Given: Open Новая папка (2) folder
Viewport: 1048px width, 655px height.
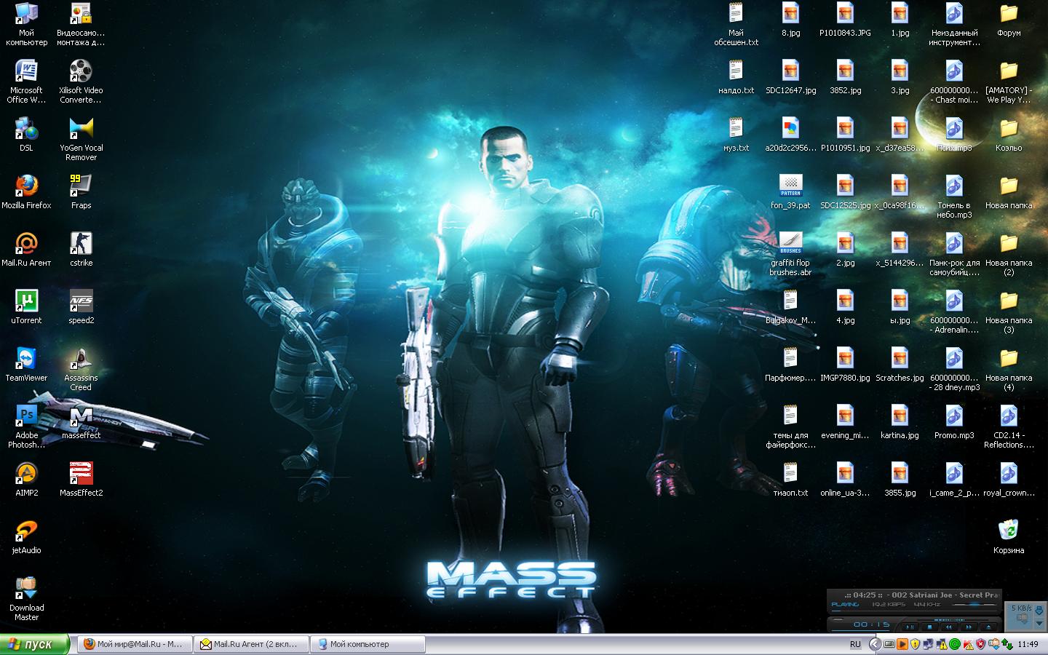Looking at the screenshot, I should pos(1009,254).
